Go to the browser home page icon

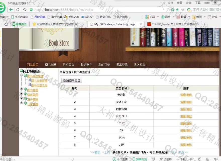point(25,10)
